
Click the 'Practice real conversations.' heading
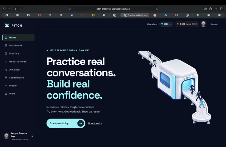[81, 67]
